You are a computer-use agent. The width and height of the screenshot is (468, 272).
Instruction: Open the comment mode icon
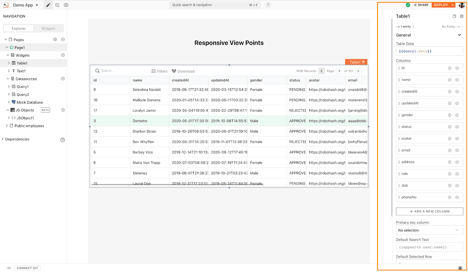[x=57, y=5]
